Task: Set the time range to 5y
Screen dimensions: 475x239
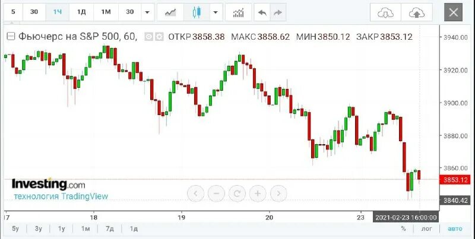Action: click(x=15, y=229)
